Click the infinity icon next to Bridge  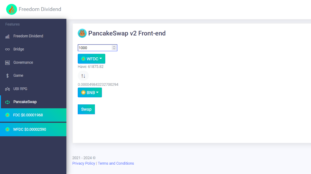[7, 49]
